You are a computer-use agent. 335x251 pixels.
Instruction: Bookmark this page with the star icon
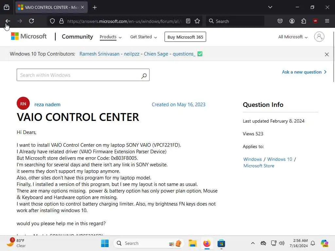click(x=197, y=21)
